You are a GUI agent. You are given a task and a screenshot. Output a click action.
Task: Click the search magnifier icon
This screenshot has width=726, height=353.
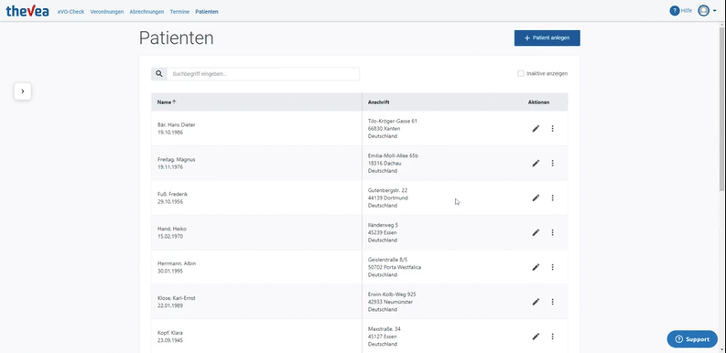tap(159, 74)
